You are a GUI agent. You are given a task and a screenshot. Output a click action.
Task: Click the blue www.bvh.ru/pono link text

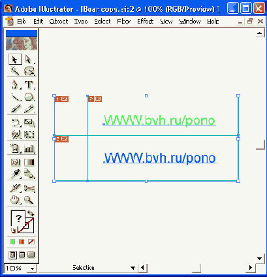[x=160, y=158]
